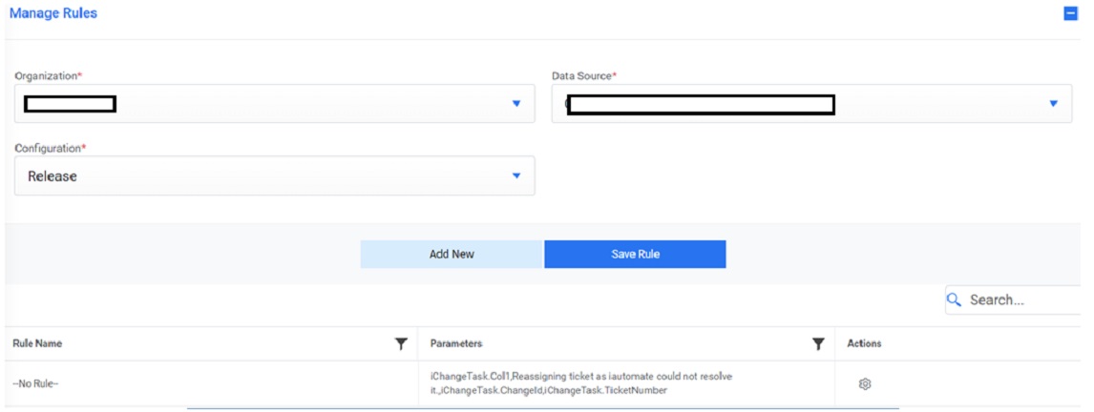Expand the Configuration dropdown arrow
This screenshot has height=412, width=1094.
click(x=515, y=175)
